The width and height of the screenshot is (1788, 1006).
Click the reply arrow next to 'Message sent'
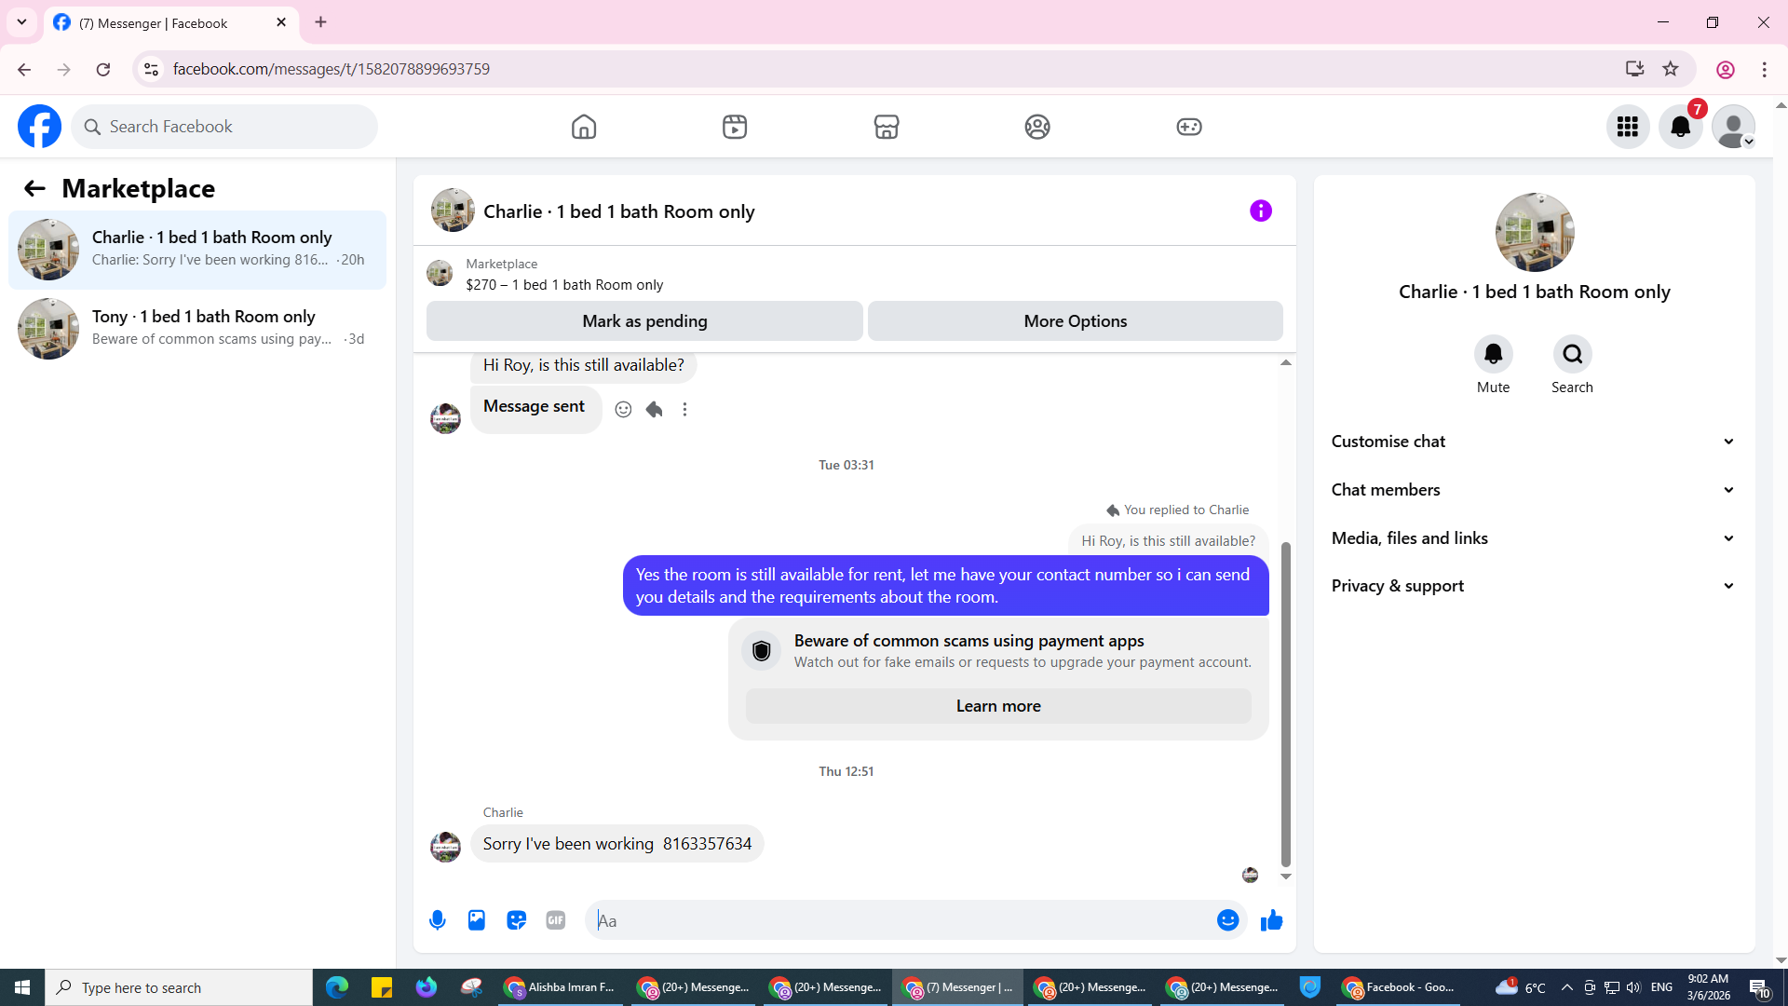(x=654, y=409)
